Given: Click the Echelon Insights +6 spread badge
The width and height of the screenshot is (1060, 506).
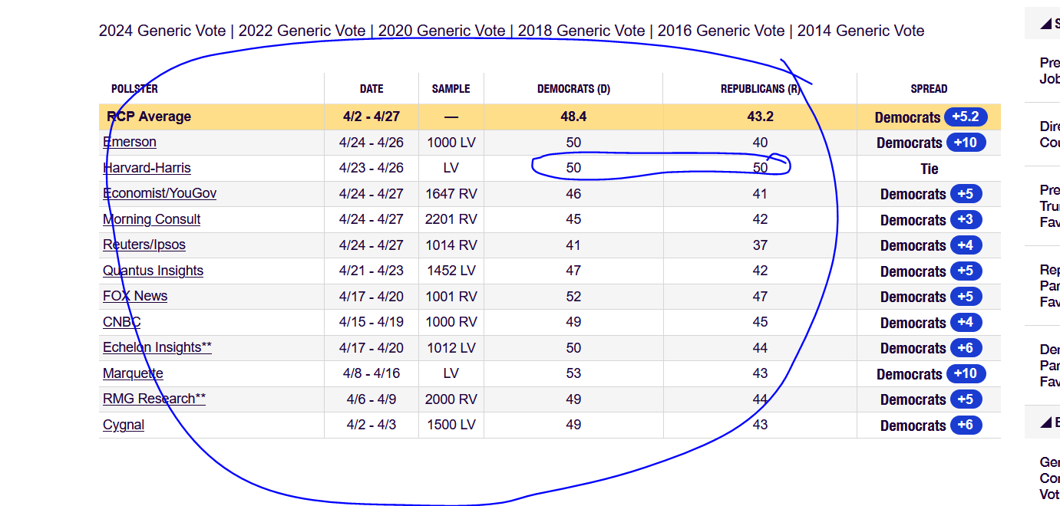Looking at the screenshot, I should 966,348.
